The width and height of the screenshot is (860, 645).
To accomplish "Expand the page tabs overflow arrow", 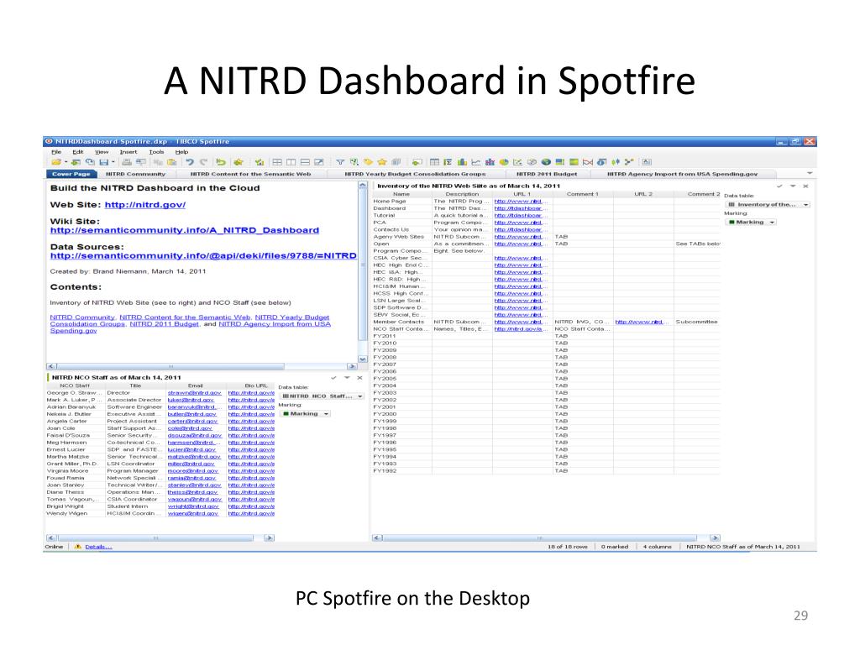I will click(x=809, y=173).
